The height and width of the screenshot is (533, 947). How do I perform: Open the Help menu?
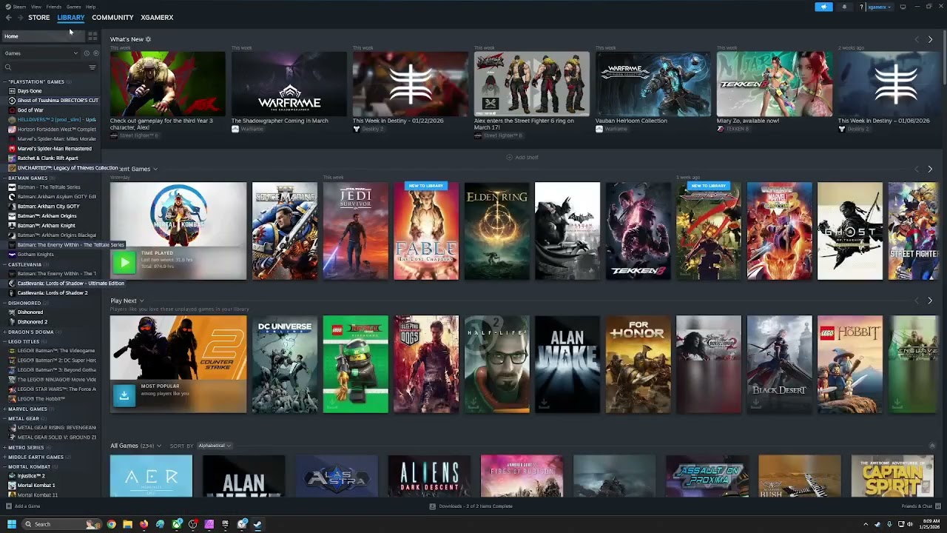[x=90, y=7]
